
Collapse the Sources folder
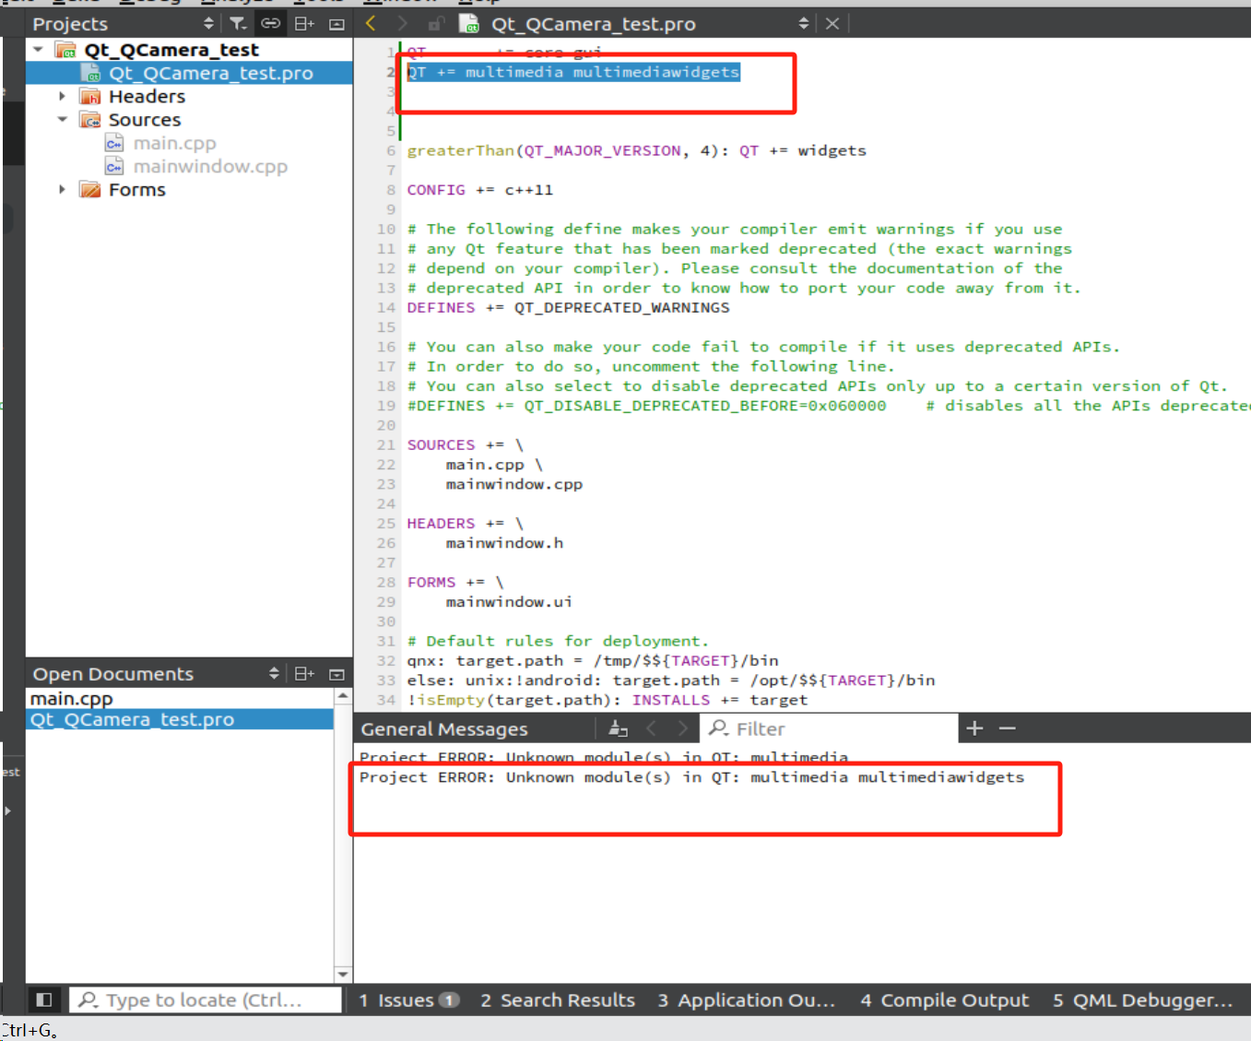pyautogui.click(x=62, y=119)
